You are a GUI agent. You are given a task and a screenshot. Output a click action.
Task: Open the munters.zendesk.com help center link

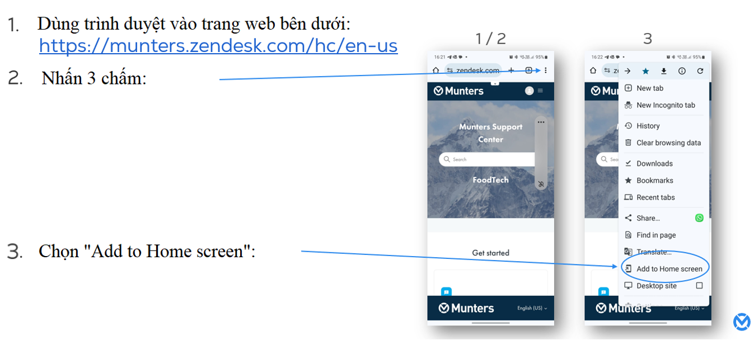pyautogui.click(x=218, y=46)
